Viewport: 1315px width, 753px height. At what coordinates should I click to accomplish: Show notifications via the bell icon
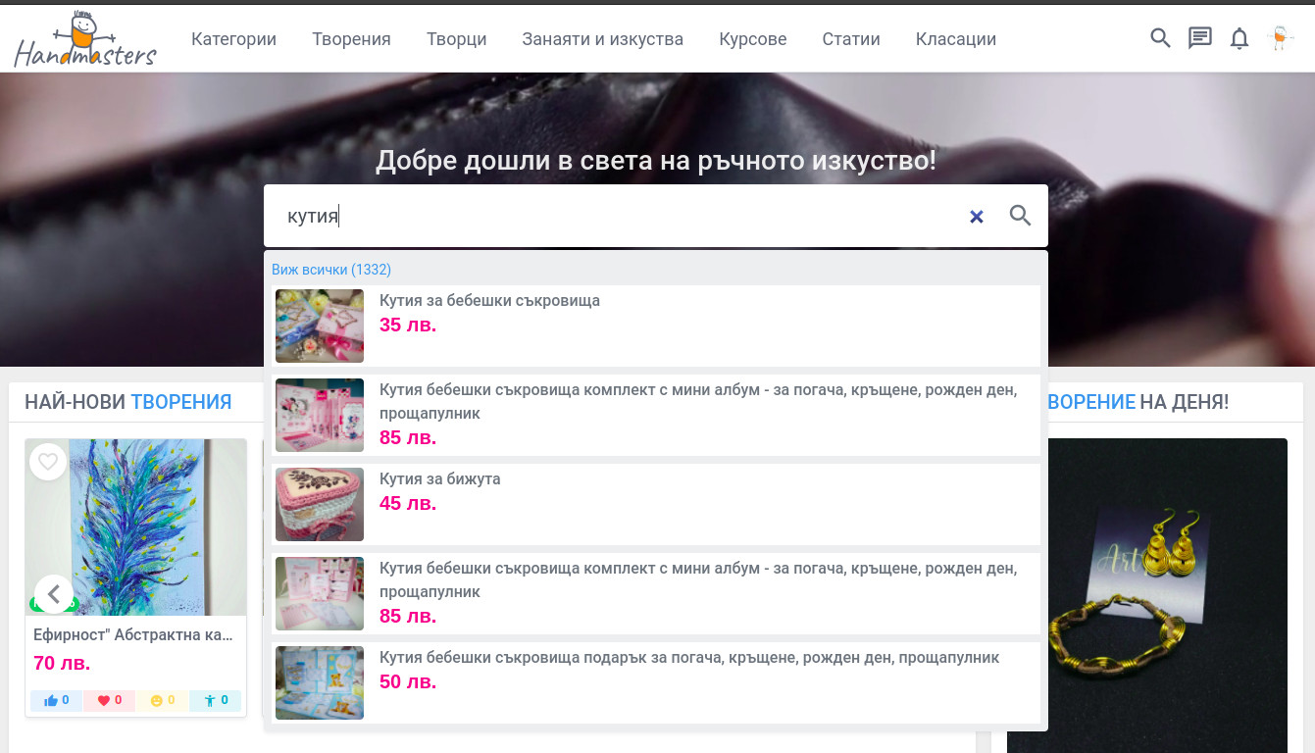(1239, 38)
